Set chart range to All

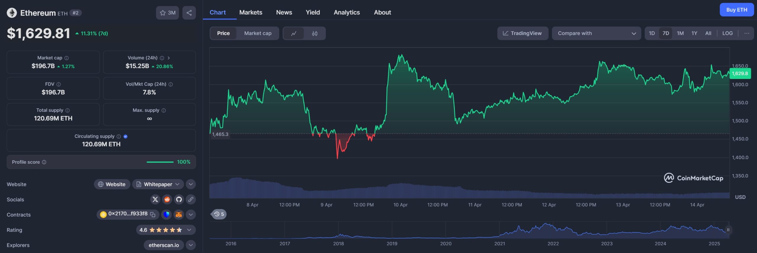click(x=708, y=33)
